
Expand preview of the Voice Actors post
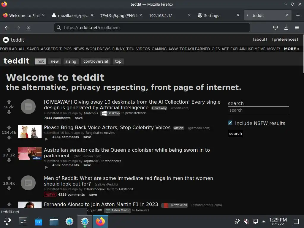tap(47, 139)
